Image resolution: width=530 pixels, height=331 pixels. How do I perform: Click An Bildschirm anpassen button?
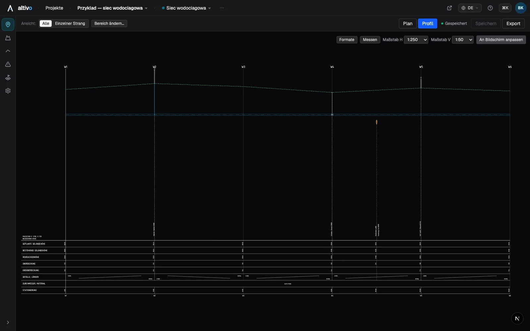click(x=501, y=40)
